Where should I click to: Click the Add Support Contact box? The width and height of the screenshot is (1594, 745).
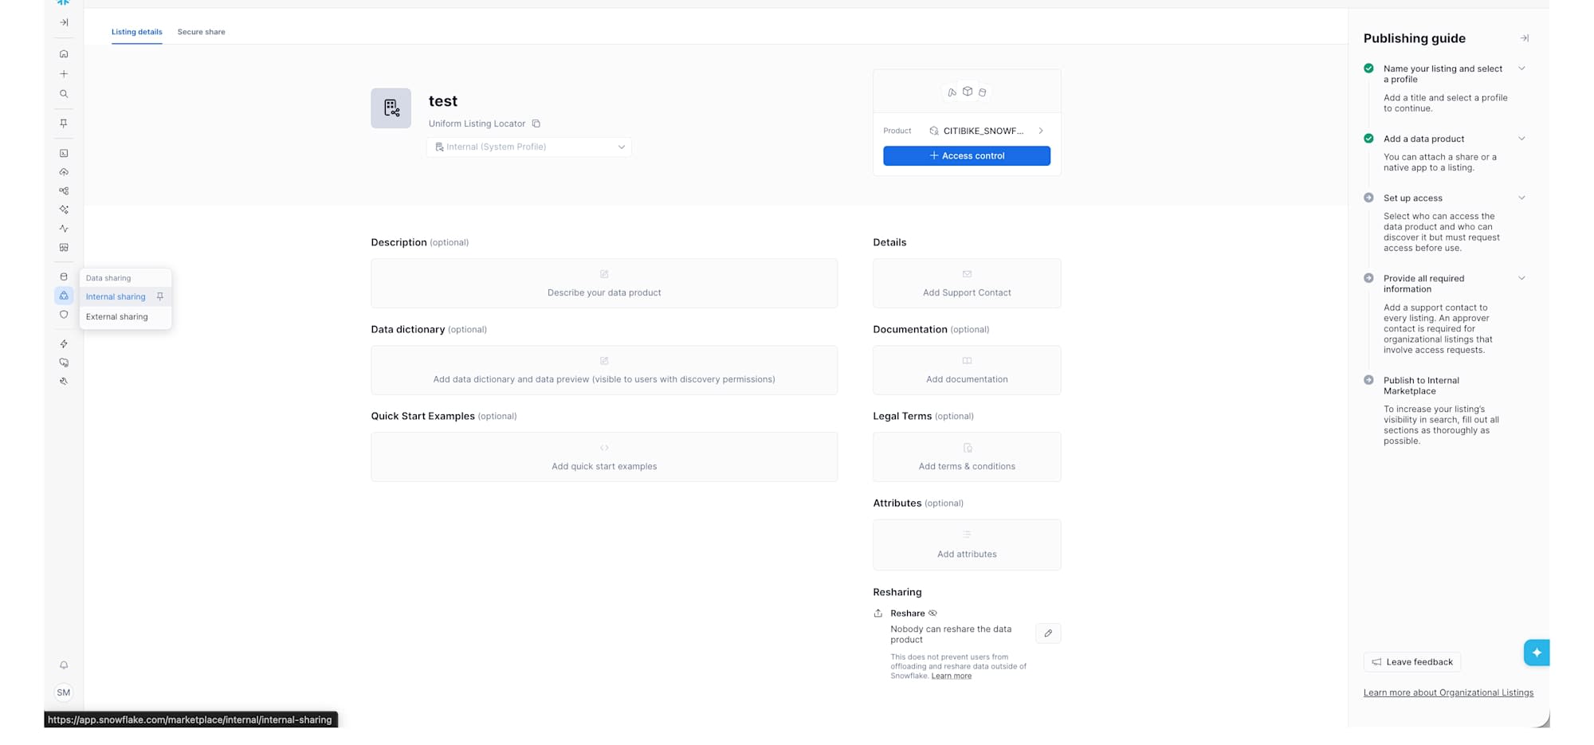(x=967, y=284)
